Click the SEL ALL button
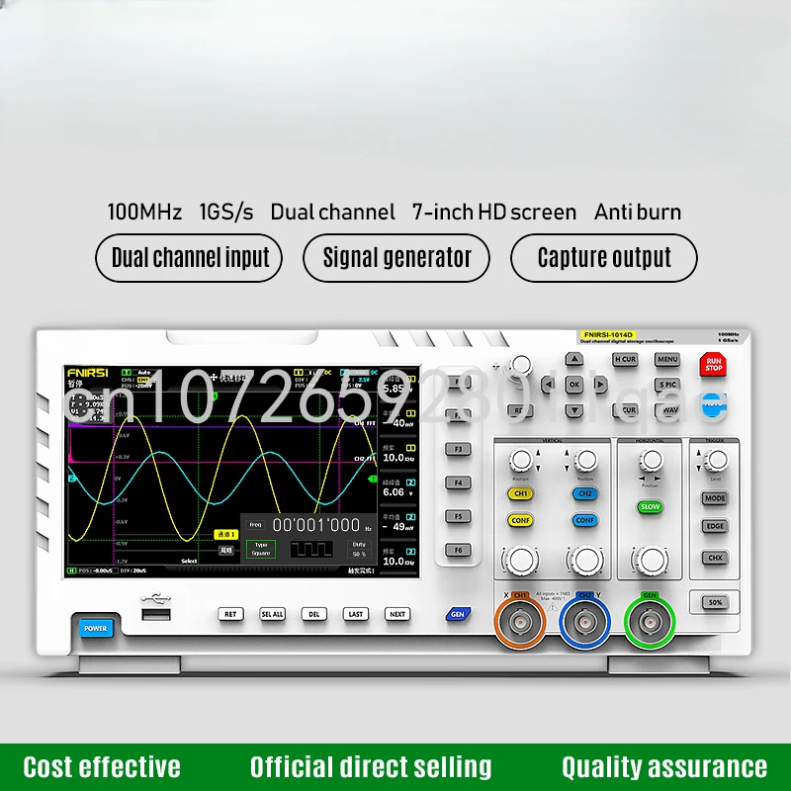 click(273, 614)
